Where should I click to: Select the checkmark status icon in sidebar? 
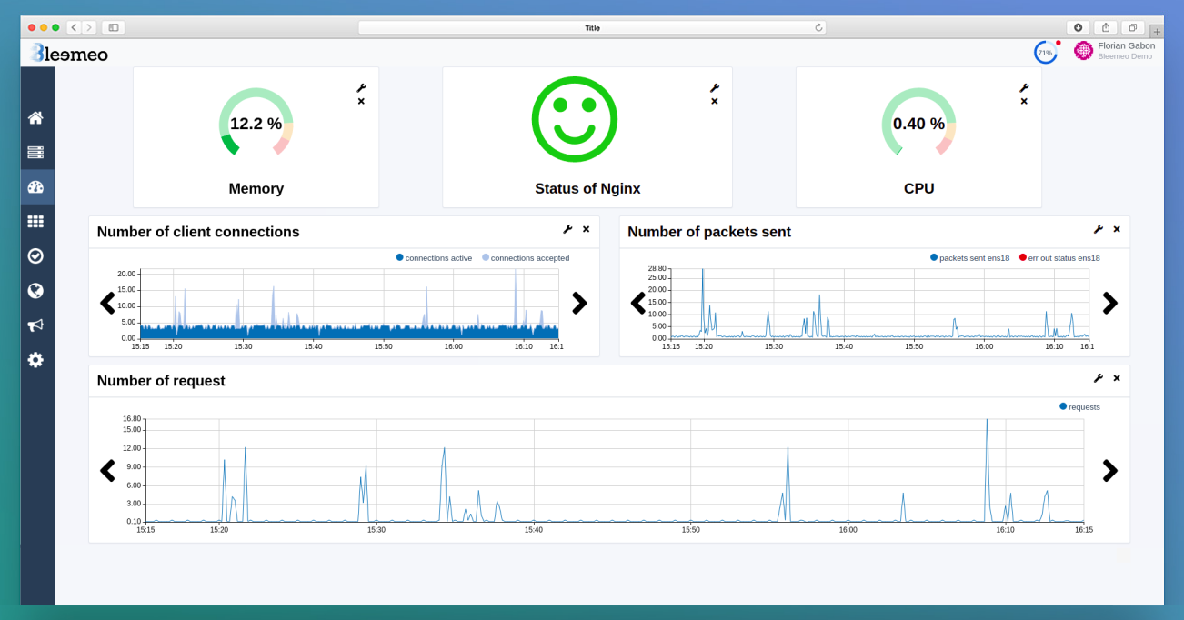[35, 255]
